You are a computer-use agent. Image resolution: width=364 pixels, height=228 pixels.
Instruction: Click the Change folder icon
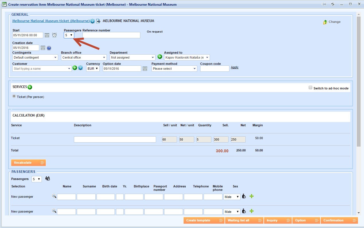coord(325,22)
